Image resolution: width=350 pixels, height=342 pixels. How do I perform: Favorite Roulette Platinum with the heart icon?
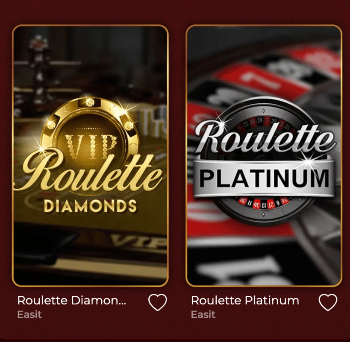point(328,302)
